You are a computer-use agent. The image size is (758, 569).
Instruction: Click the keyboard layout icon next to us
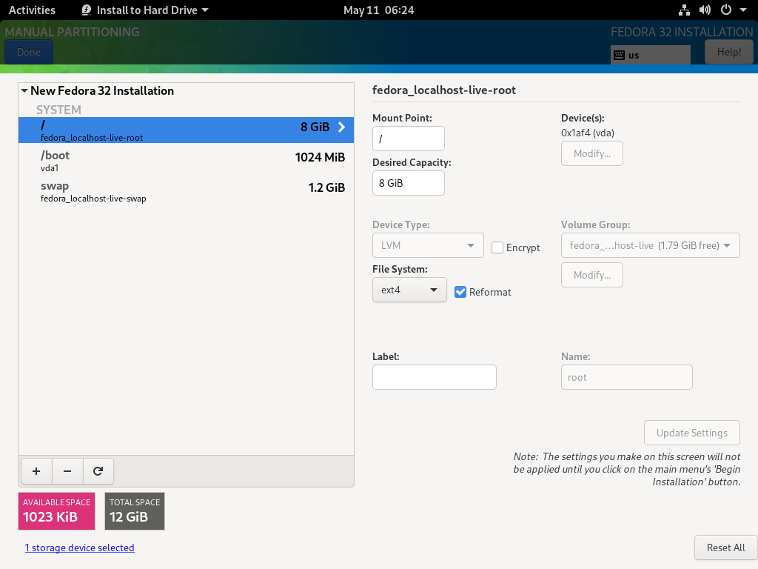(x=620, y=55)
